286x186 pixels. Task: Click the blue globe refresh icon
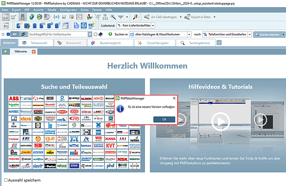tap(32, 17)
